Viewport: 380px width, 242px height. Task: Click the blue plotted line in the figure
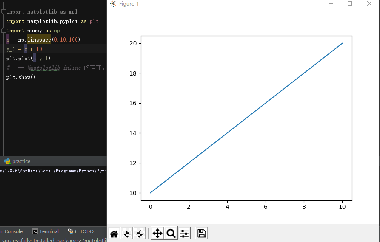pyautogui.click(x=246, y=118)
